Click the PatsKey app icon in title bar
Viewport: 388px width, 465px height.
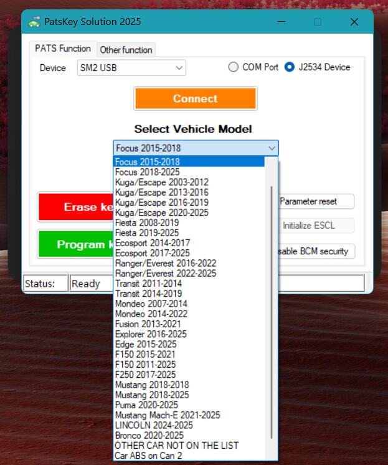click(x=34, y=22)
